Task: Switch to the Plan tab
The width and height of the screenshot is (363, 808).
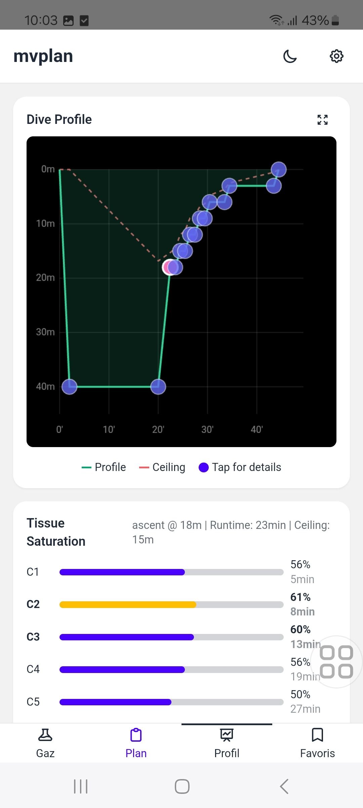Action: (x=136, y=743)
